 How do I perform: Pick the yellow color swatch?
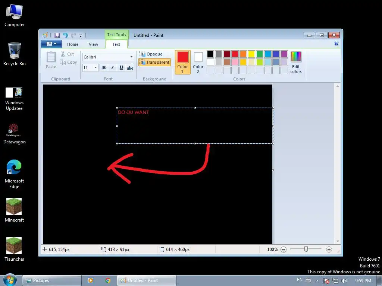[251, 54]
